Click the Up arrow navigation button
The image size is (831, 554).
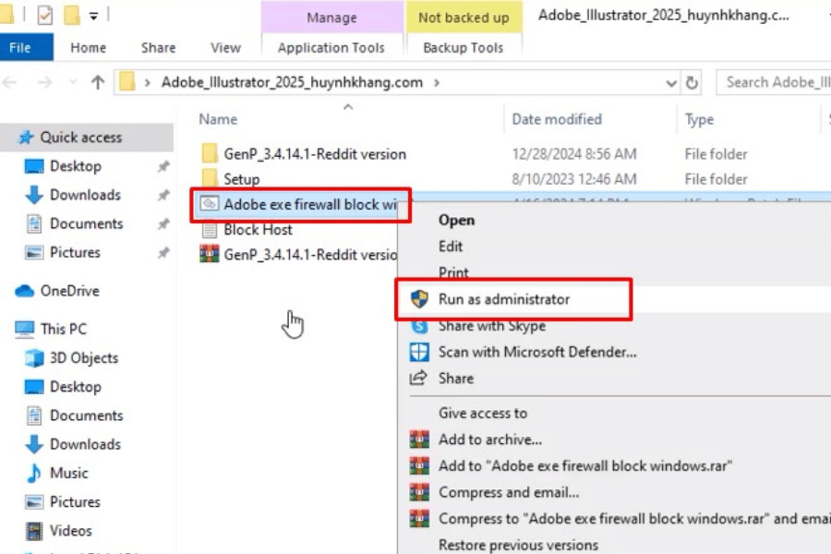click(98, 82)
